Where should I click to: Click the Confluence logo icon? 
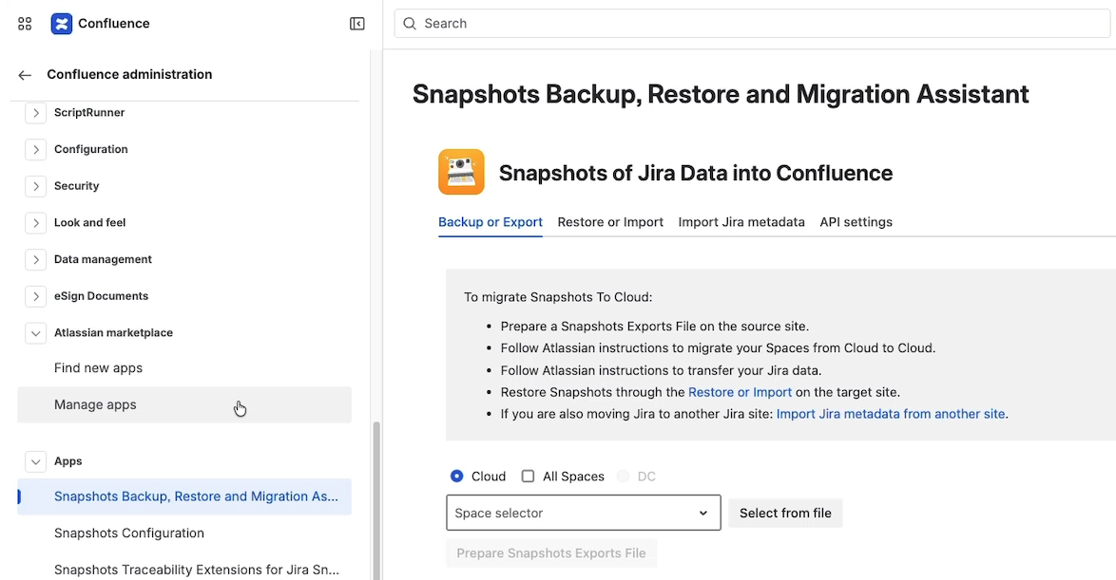(x=62, y=24)
